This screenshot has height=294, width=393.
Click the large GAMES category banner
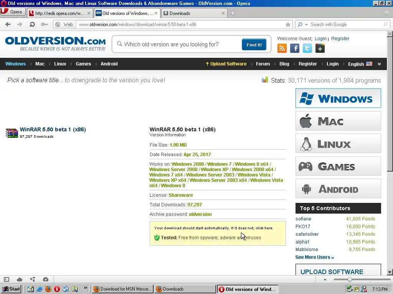[338, 166]
